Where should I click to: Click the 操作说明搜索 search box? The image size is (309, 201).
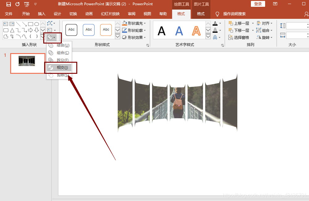point(234,14)
